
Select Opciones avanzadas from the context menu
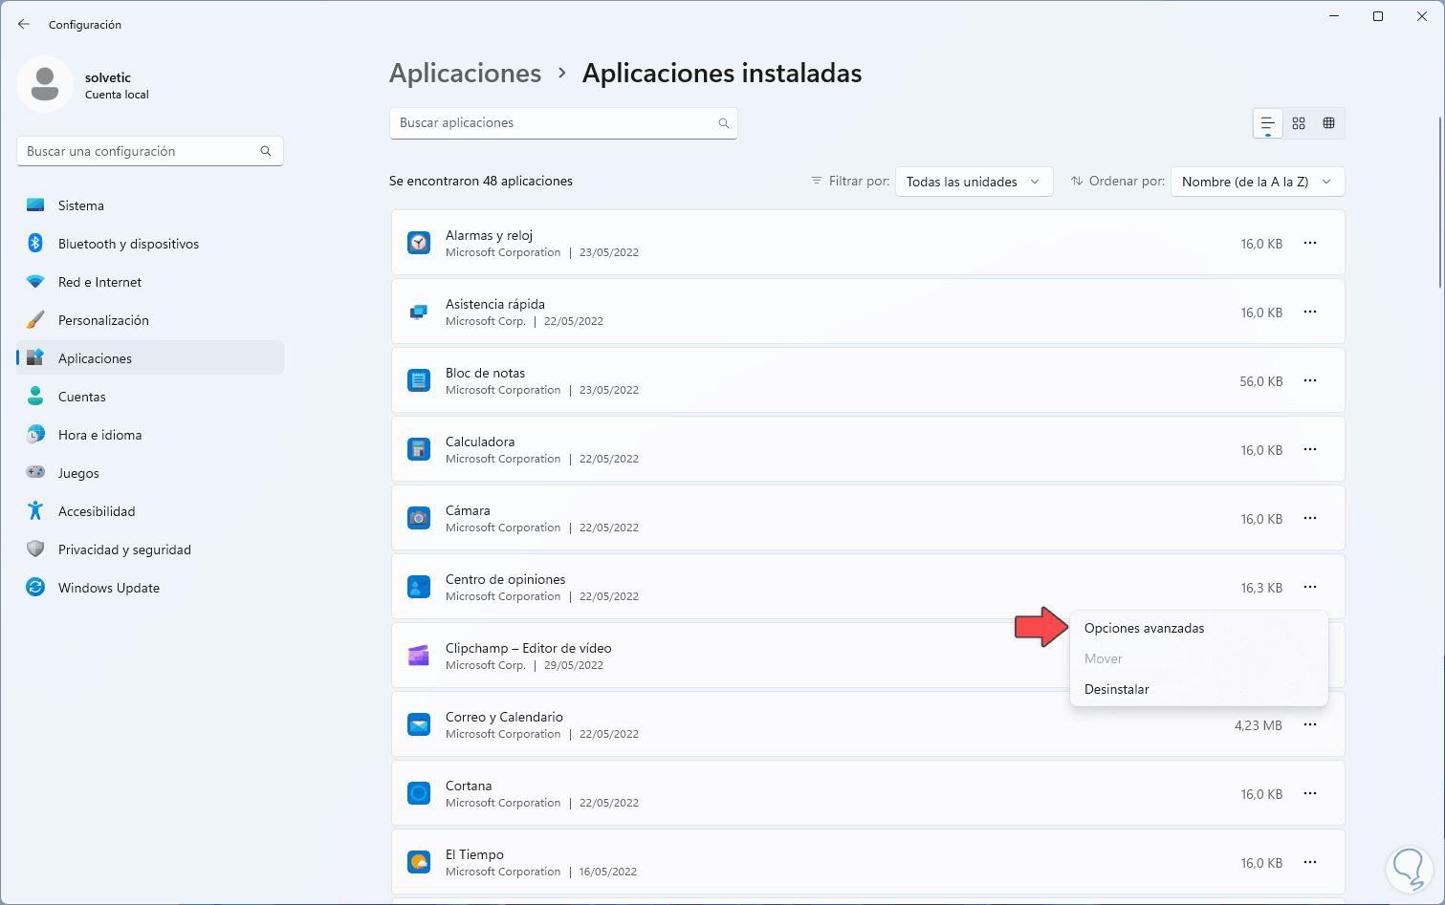click(x=1144, y=628)
